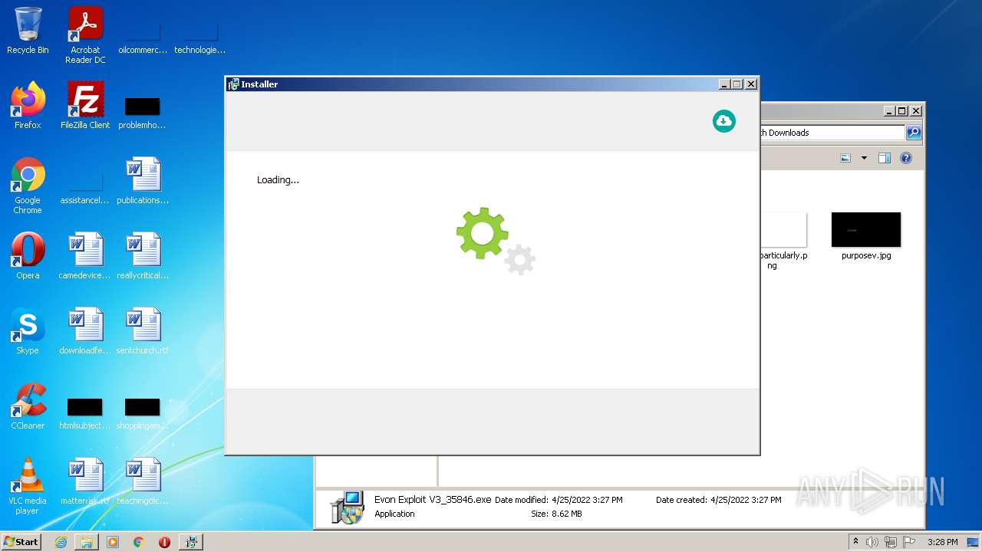Click the Evon Exploit V3_35846.exe file name
The width and height of the screenshot is (982, 552).
[433, 499]
